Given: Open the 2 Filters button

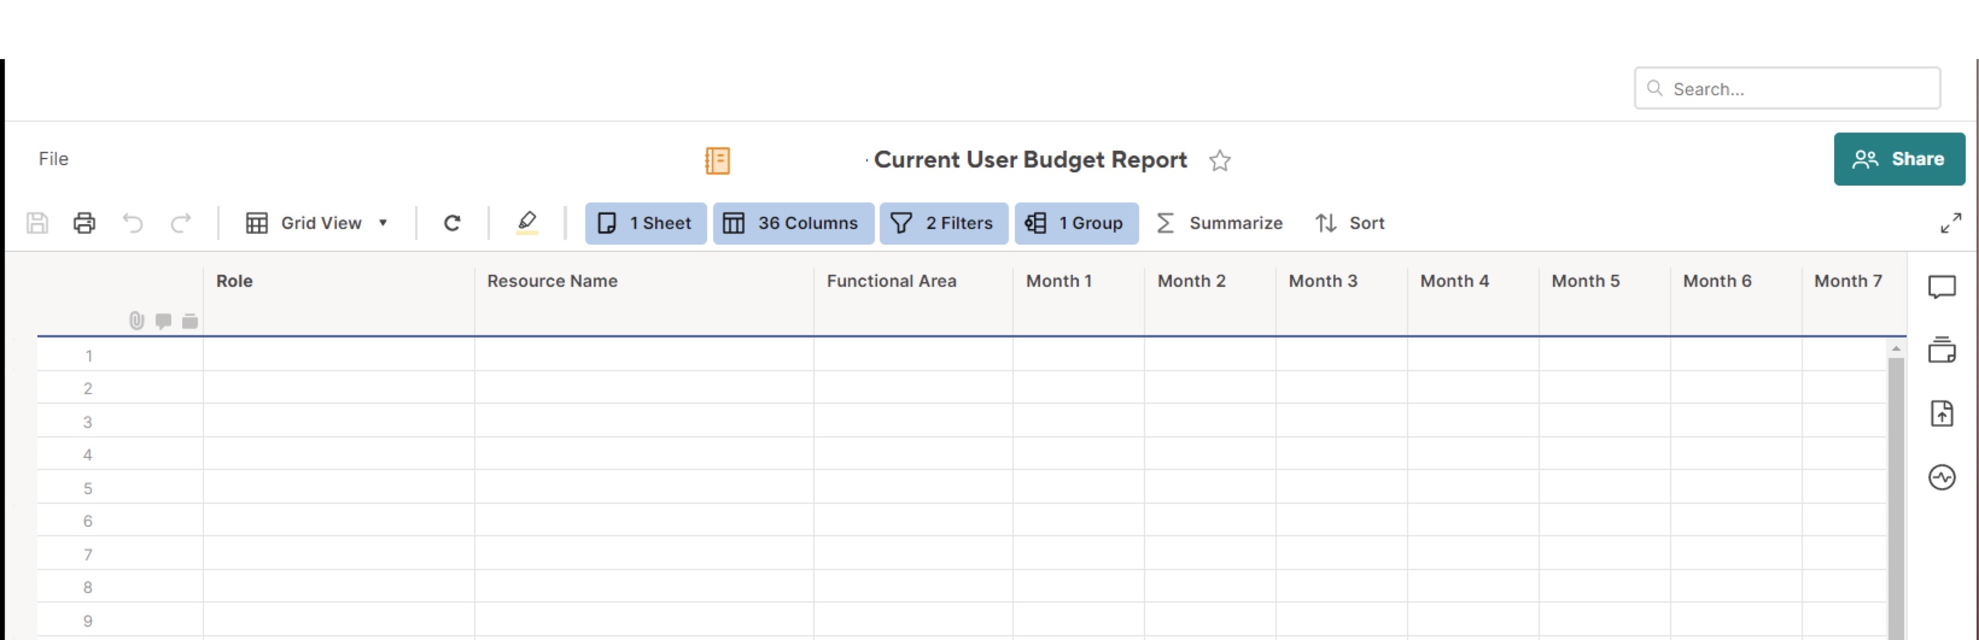Looking at the screenshot, I should tap(944, 224).
